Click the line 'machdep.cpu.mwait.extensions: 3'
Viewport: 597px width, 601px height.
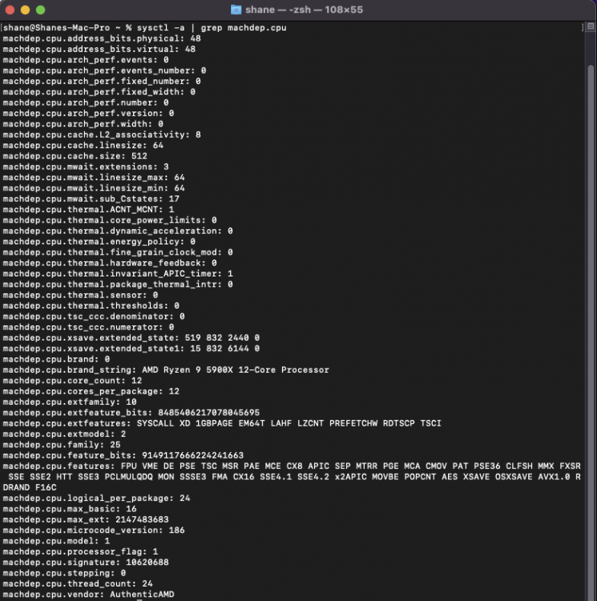pos(86,167)
